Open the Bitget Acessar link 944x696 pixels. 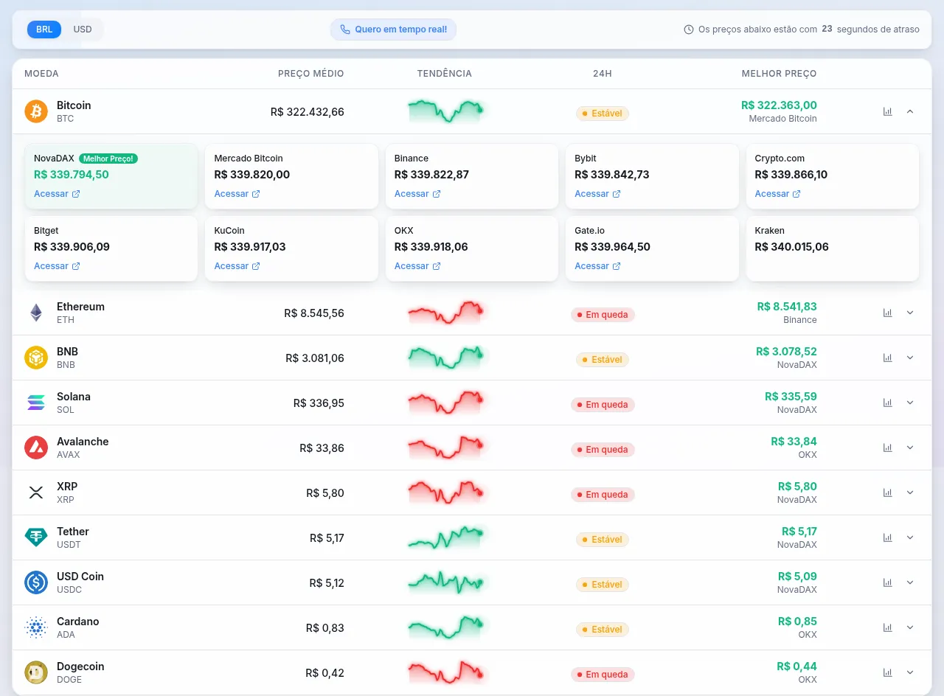[57, 266]
